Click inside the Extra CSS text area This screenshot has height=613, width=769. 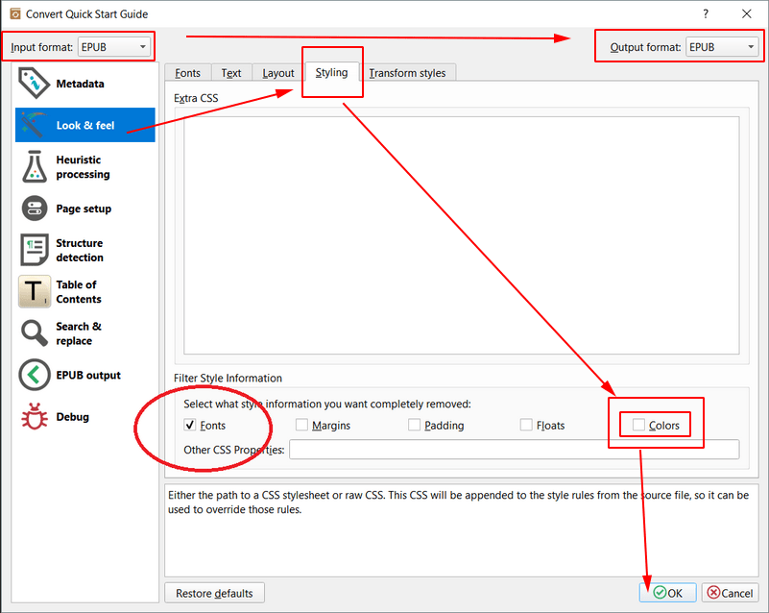[461, 235]
